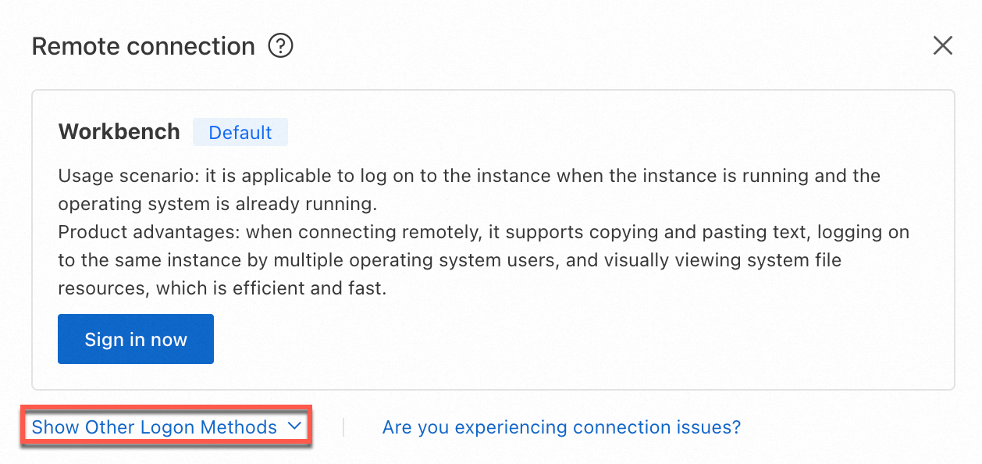Click the 'operating system is already running' line
The height and width of the screenshot is (464, 982).
tap(217, 204)
